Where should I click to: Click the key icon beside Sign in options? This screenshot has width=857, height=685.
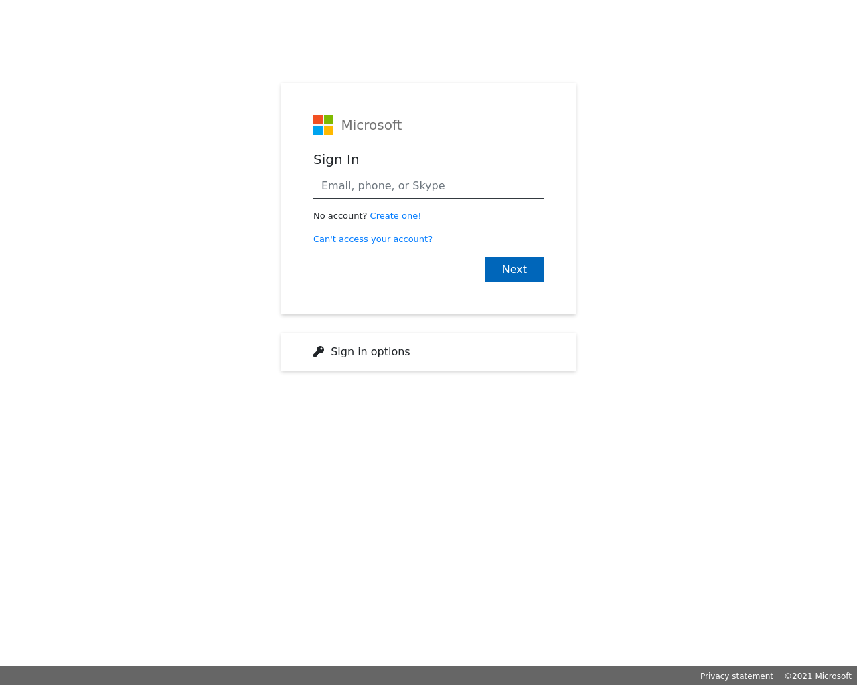[x=319, y=351]
